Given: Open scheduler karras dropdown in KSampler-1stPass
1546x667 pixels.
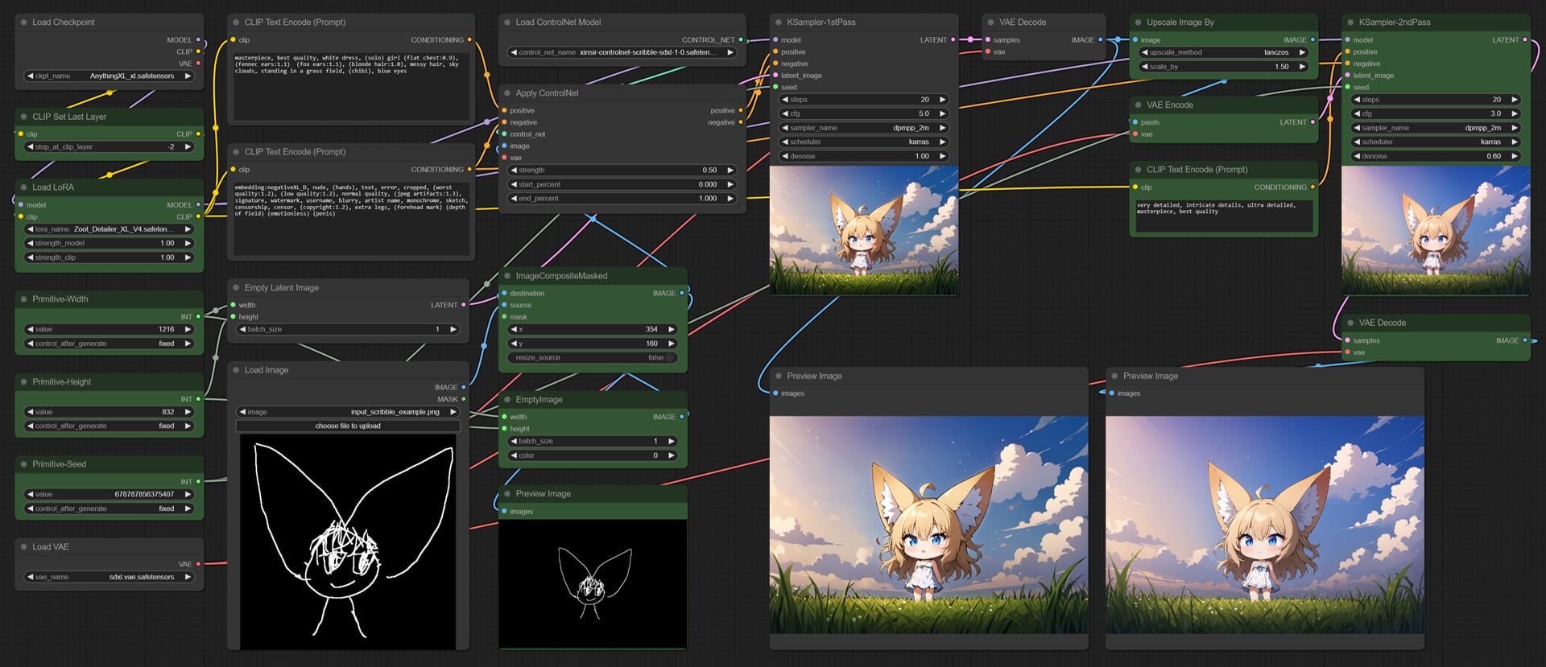Looking at the screenshot, I should [864, 142].
